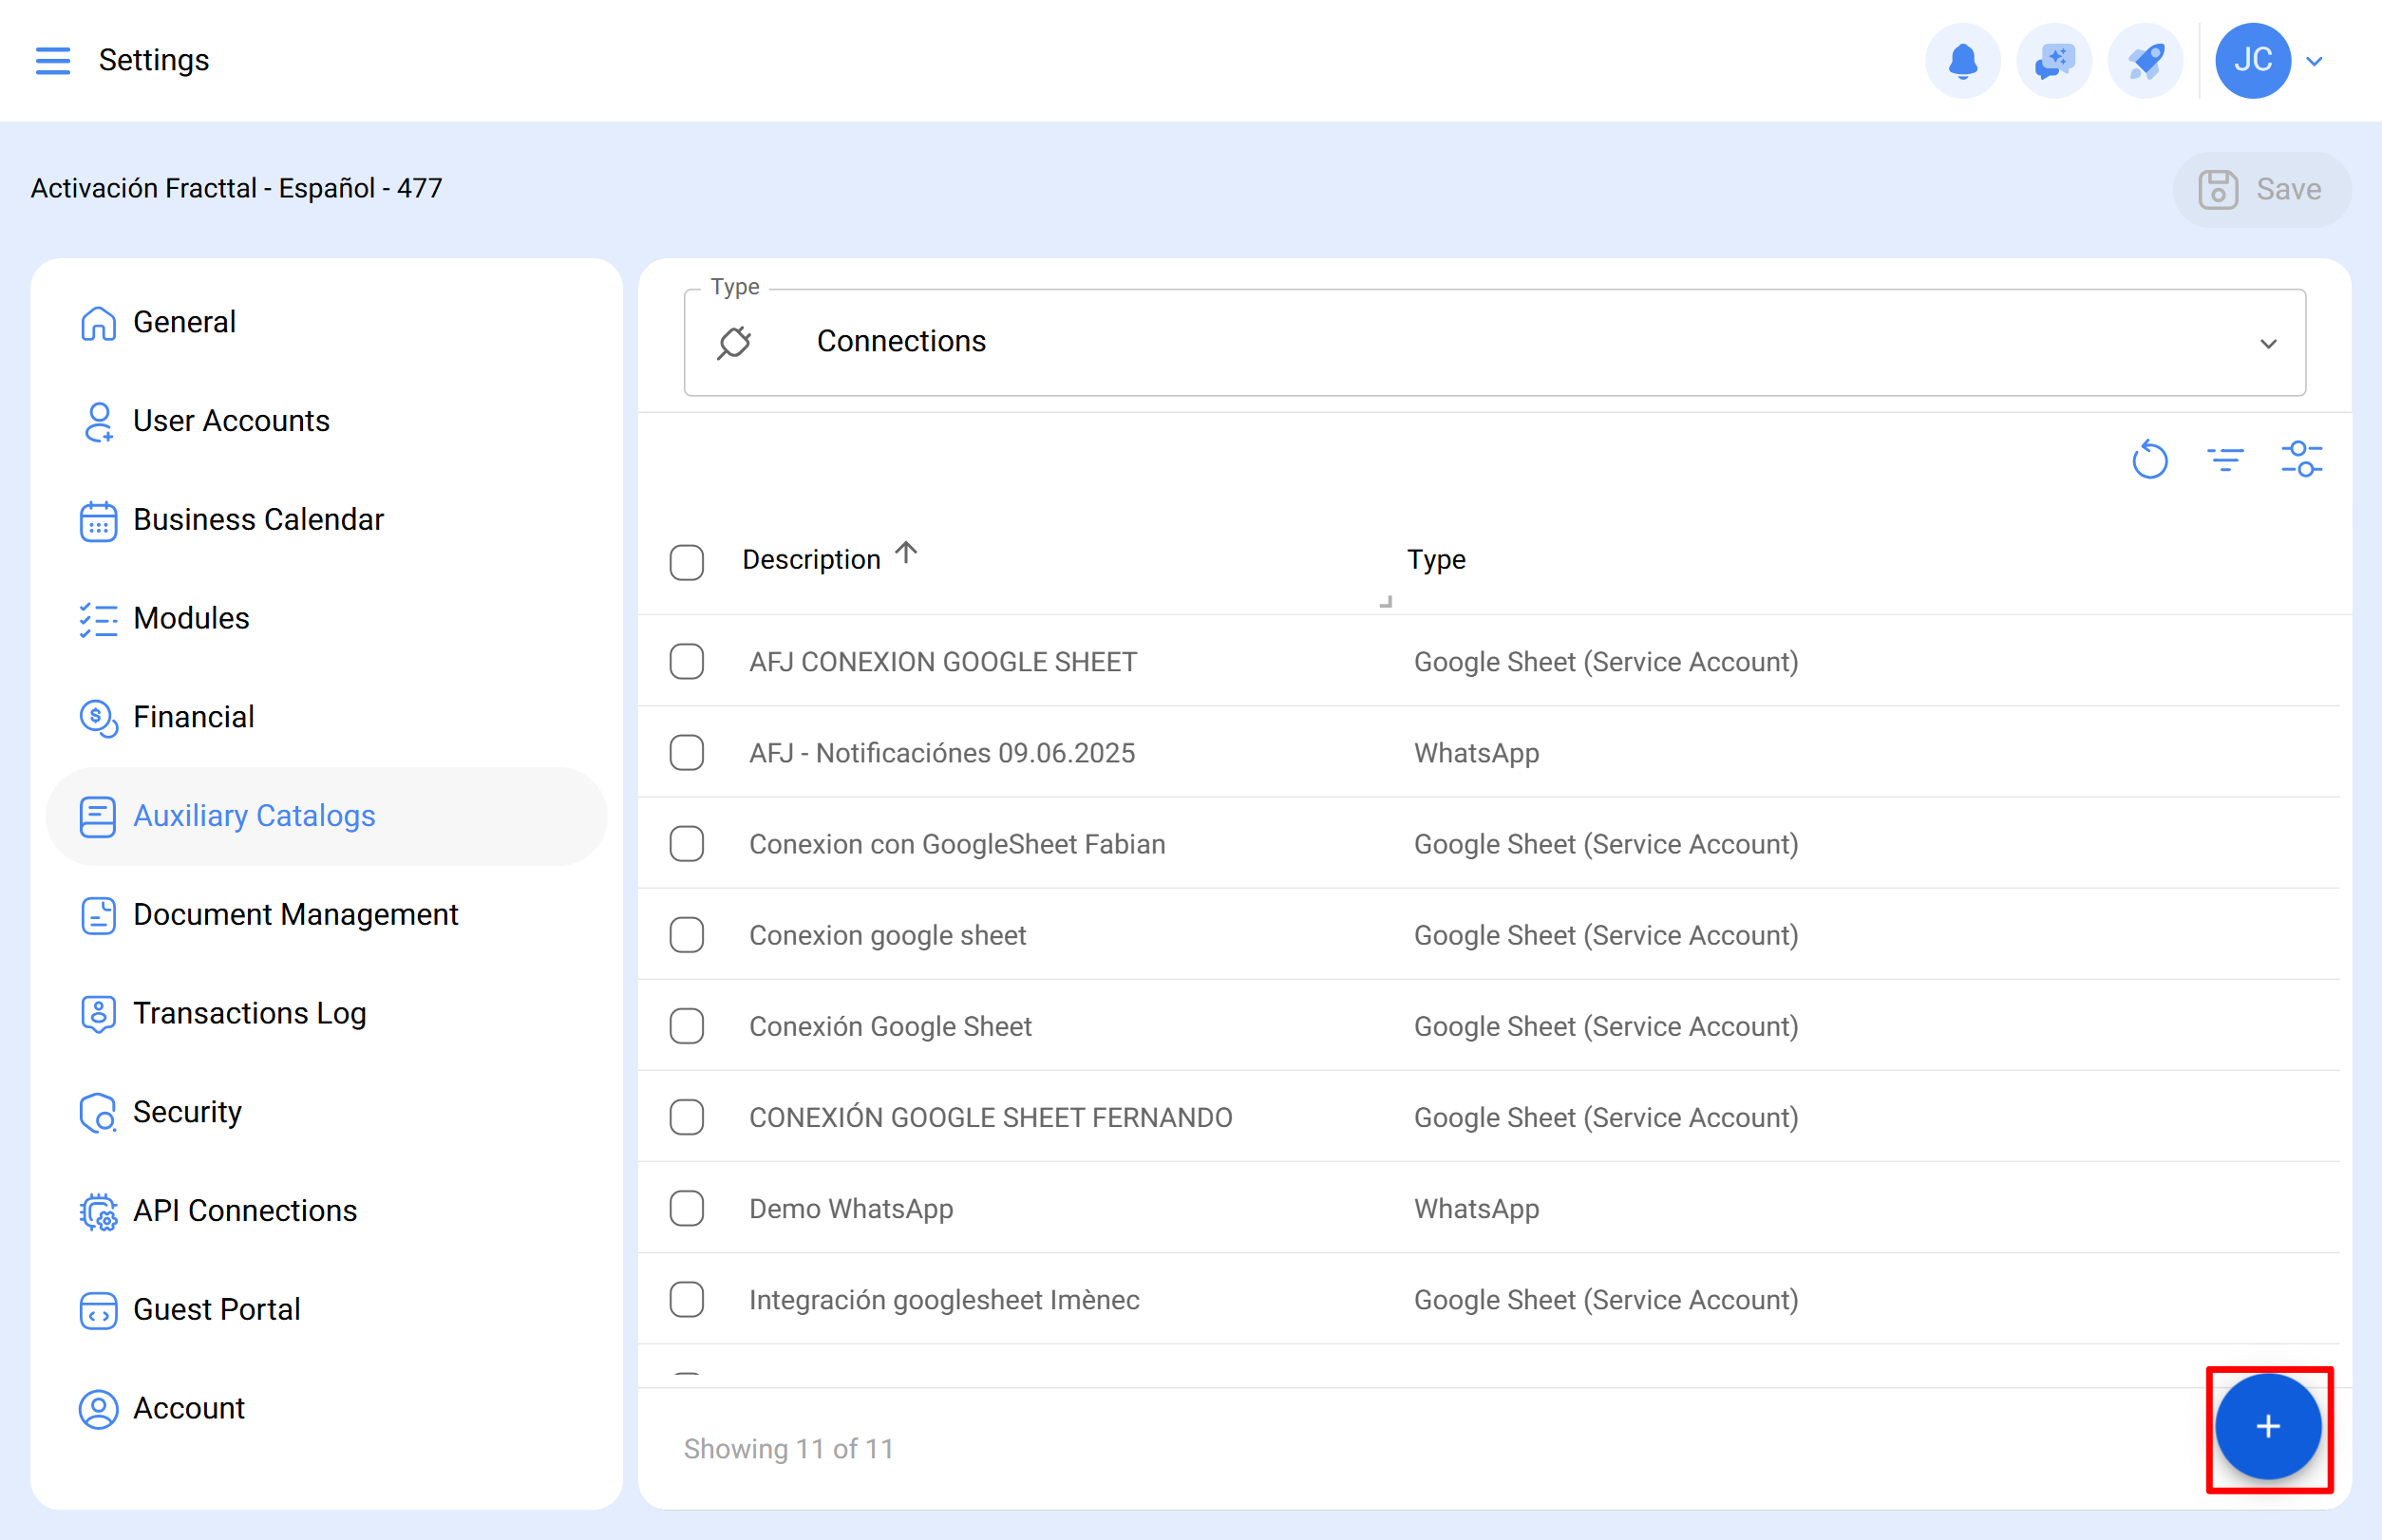Click the notifications bell icon
2382x1540 pixels.
tap(1962, 61)
